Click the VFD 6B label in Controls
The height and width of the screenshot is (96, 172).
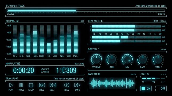click(163, 50)
